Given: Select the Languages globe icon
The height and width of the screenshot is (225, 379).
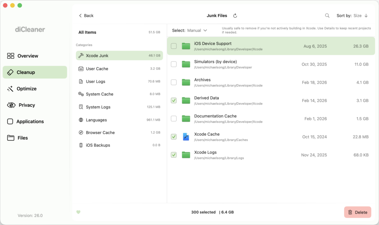Looking at the screenshot, I should pyautogui.click(x=81, y=120).
